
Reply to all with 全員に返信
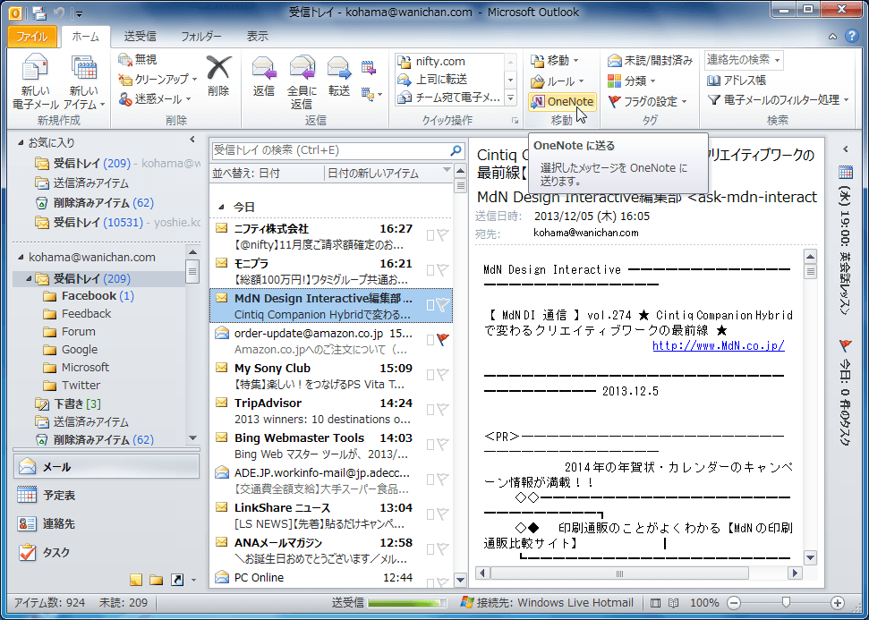tap(302, 82)
